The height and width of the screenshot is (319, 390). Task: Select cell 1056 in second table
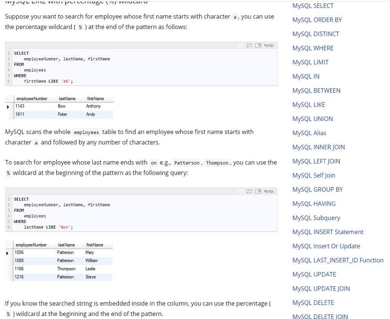(x=19, y=252)
